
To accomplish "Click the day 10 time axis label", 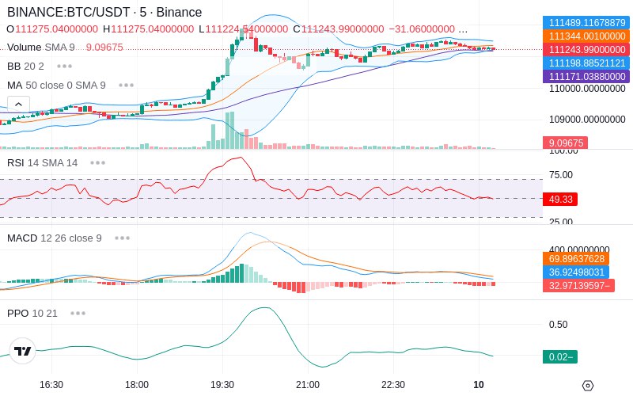I will click(x=479, y=385).
